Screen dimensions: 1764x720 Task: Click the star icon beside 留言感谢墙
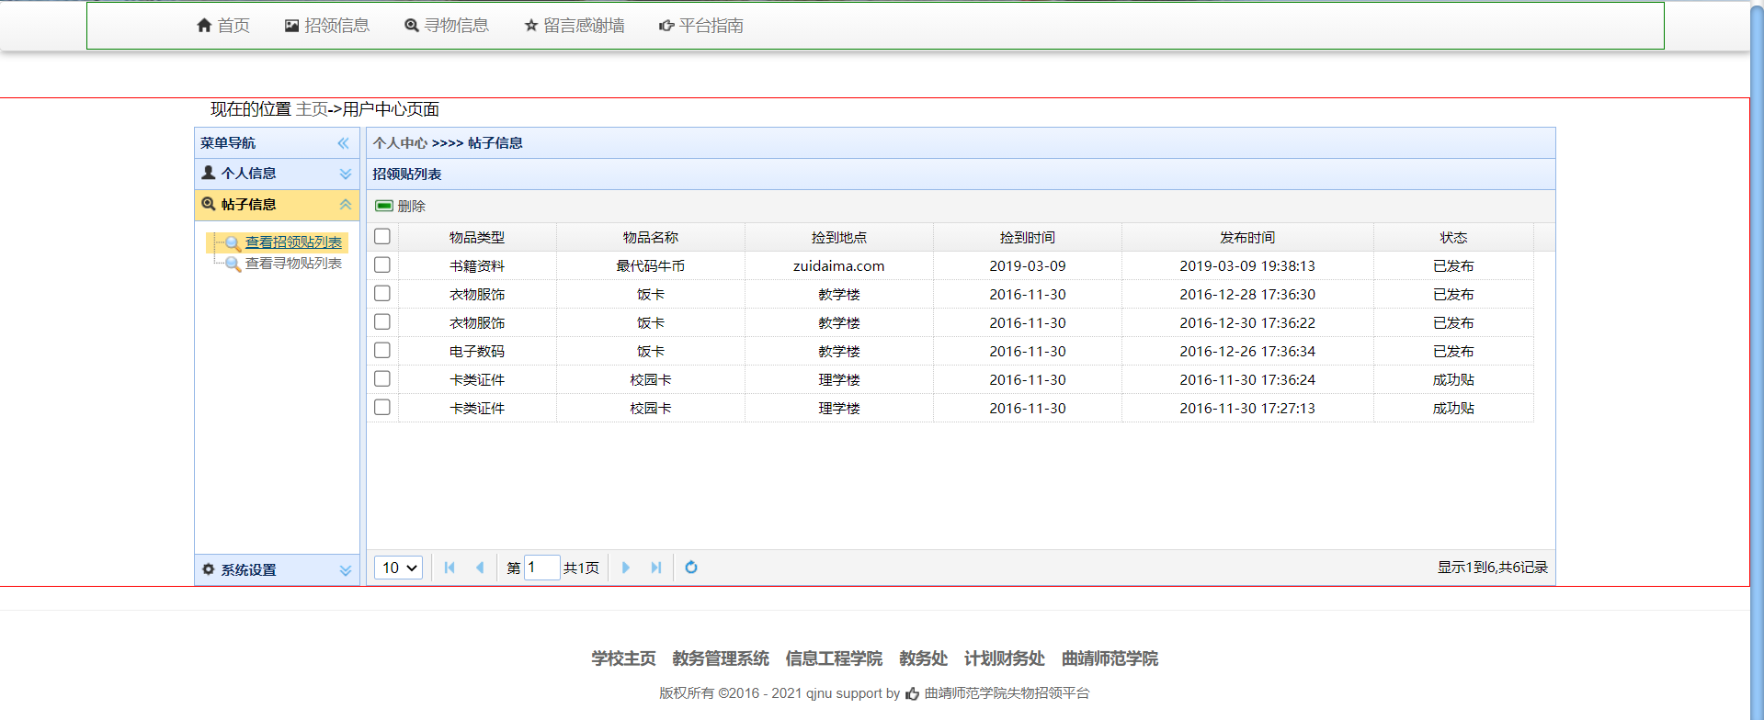pyautogui.click(x=530, y=26)
